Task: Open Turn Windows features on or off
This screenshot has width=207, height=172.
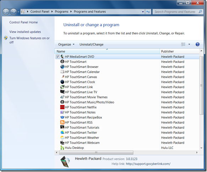Action: [x=29, y=40]
